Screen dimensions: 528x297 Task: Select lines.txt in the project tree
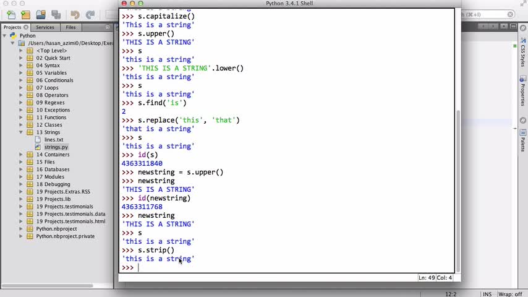click(54, 140)
